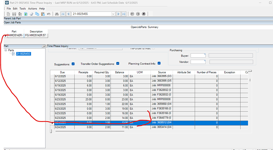Click the Undo arrow icon
The width and height of the screenshot is (273, 150).
coord(49,14)
